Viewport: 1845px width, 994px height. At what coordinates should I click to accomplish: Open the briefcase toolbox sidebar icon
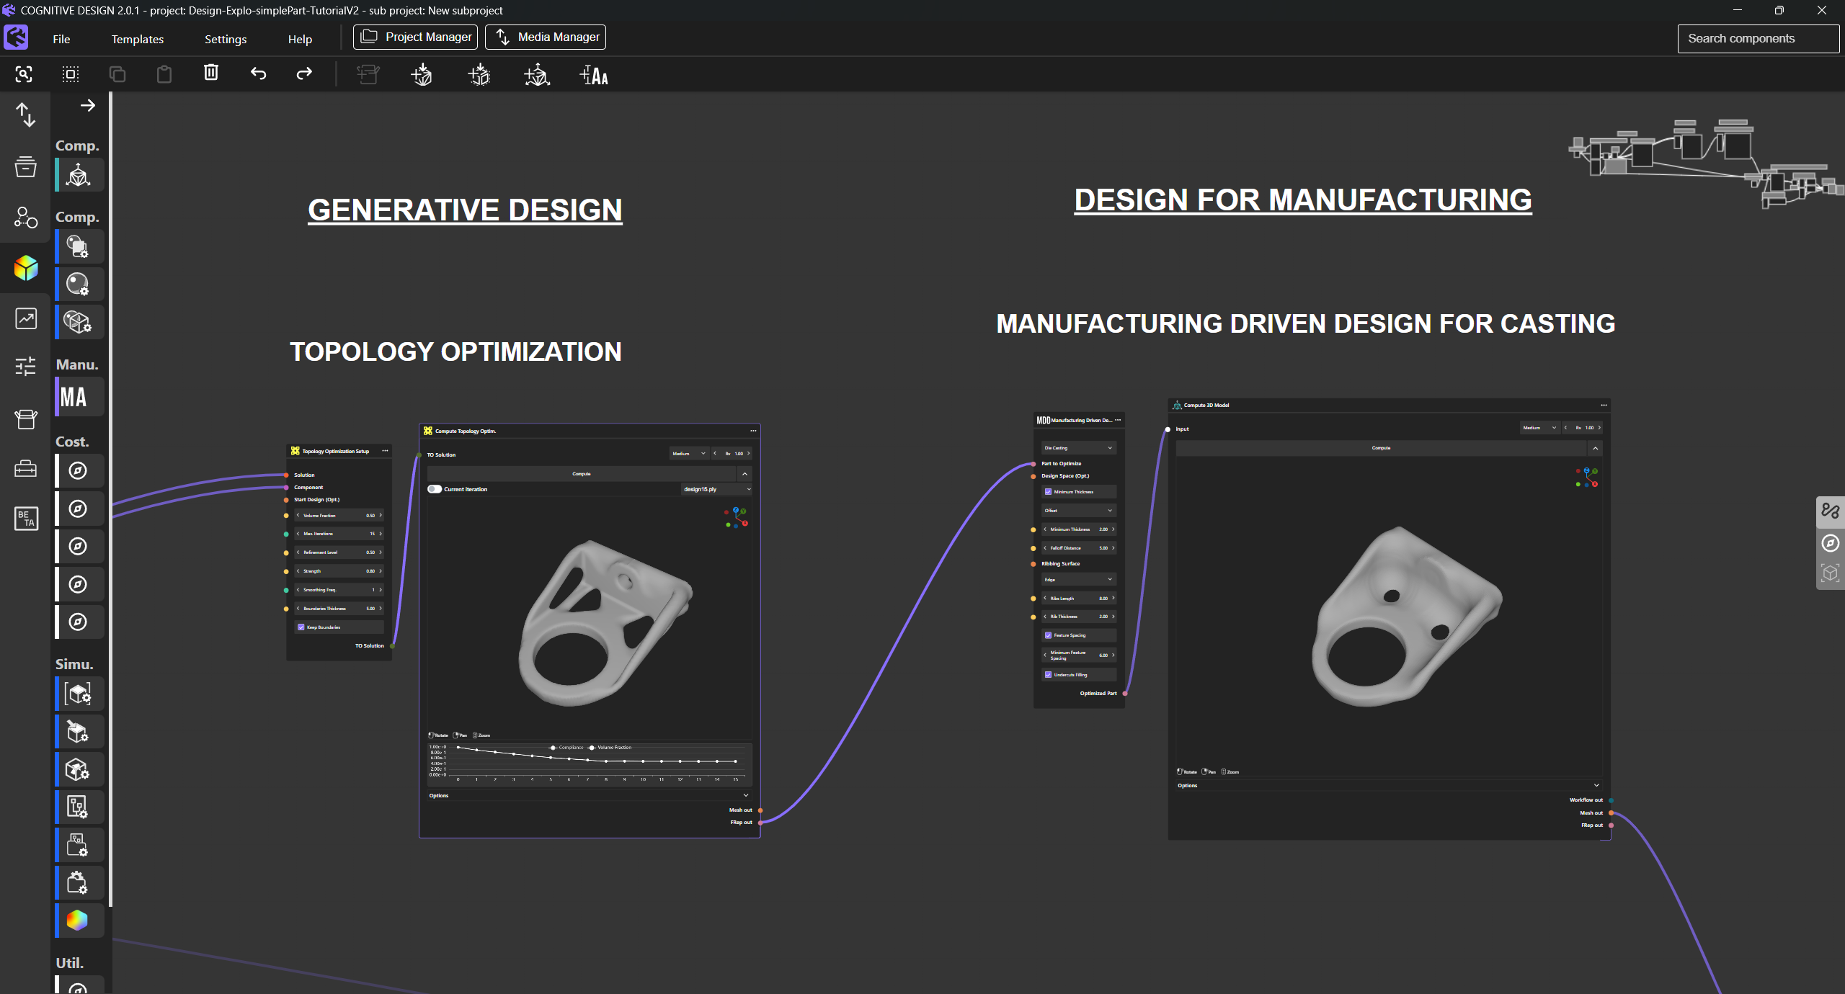coord(26,469)
